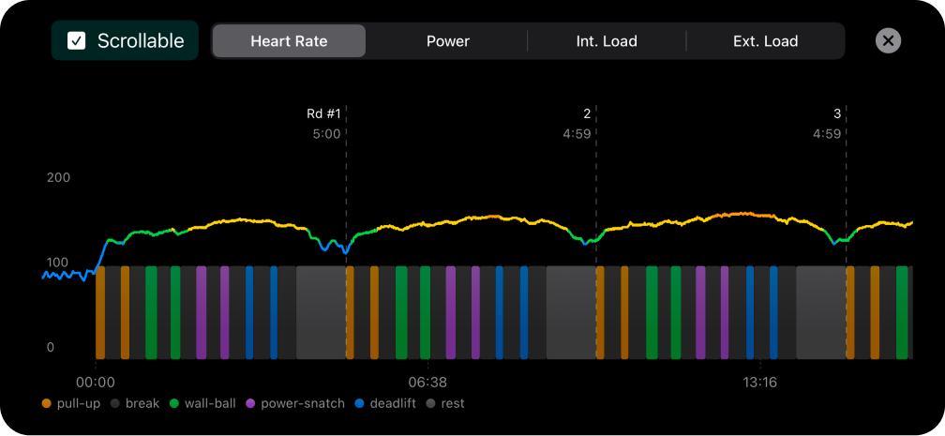Click the rest legend gray dot
945x436 pixels.
(431, 403)
